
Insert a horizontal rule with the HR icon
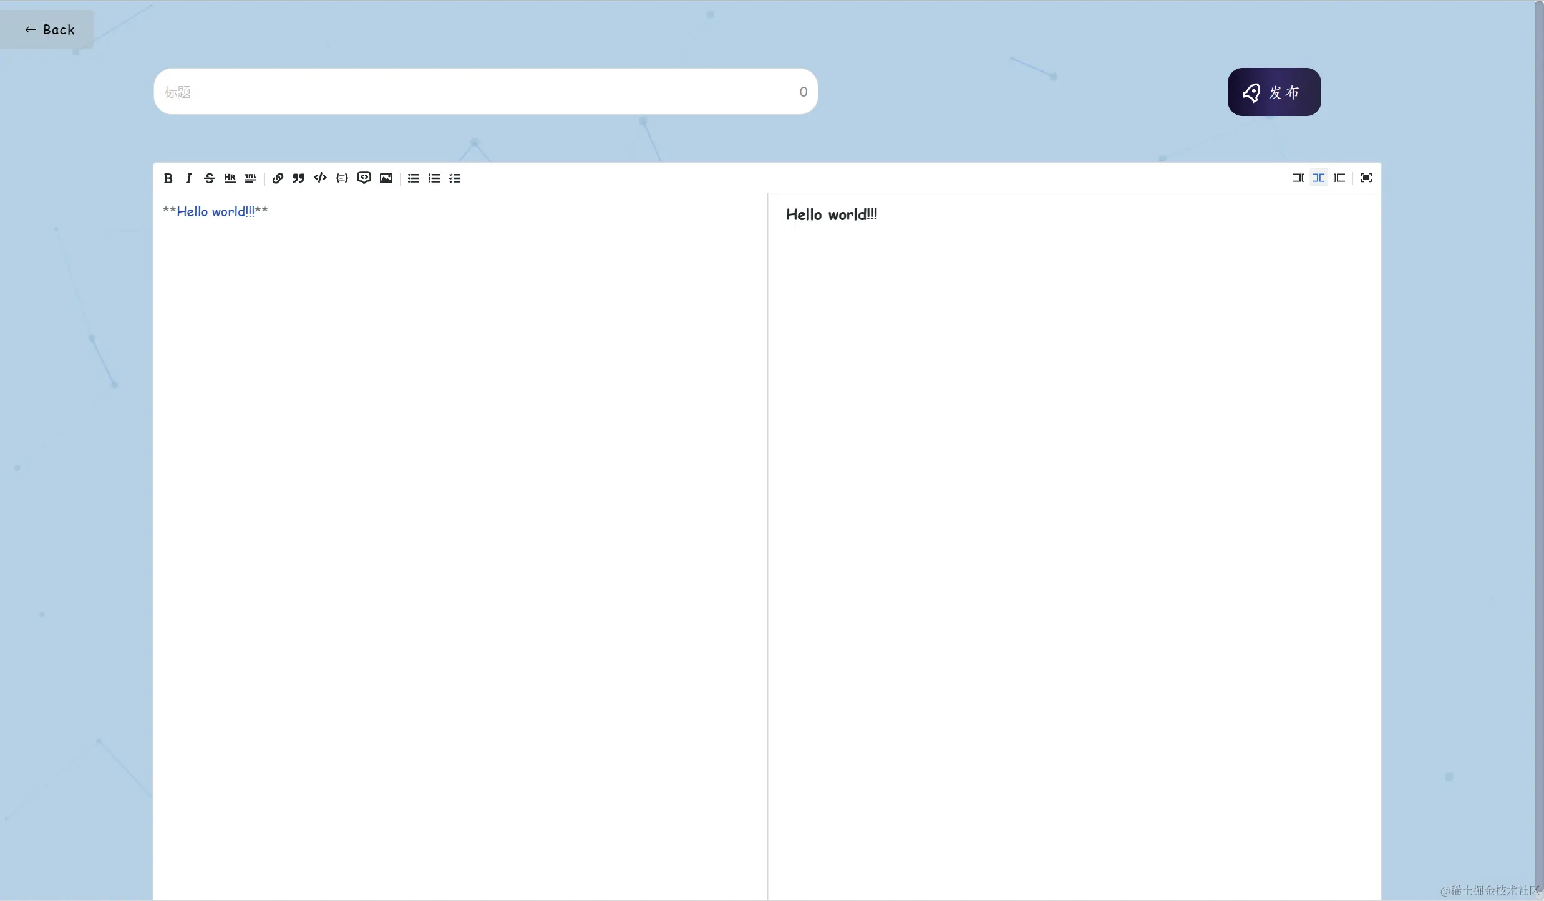click(x=230, y=178)
